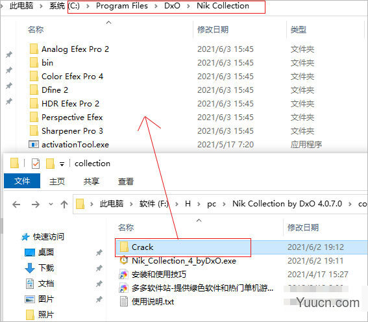Click the 图片 pictures icon in sidebar
The width and height of the screenshot is (368, 322).
tap(30, 299)
